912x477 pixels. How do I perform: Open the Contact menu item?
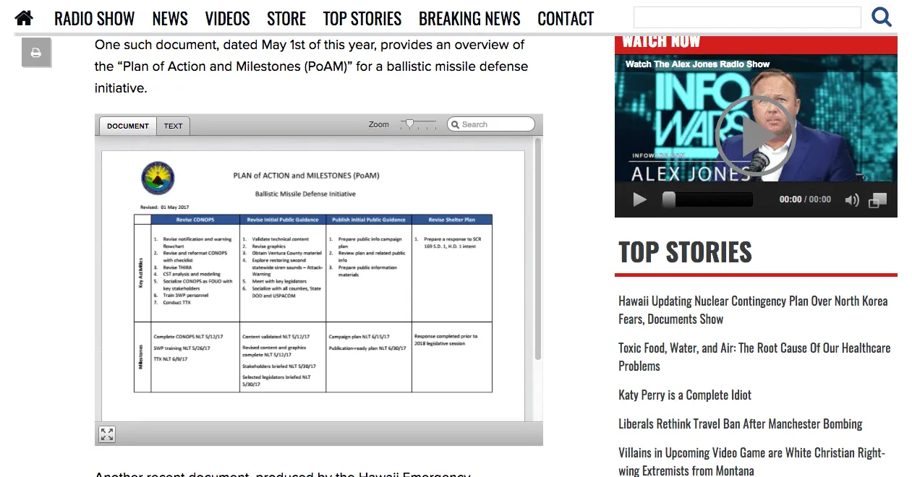click(x=566, y=19)
